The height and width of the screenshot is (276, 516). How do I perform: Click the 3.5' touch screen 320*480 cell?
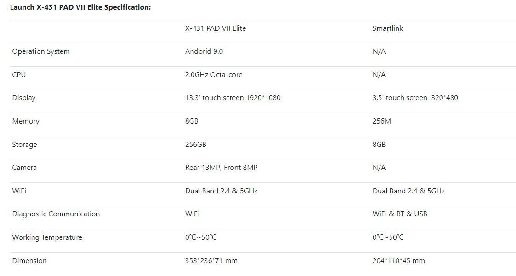(415, 98)
